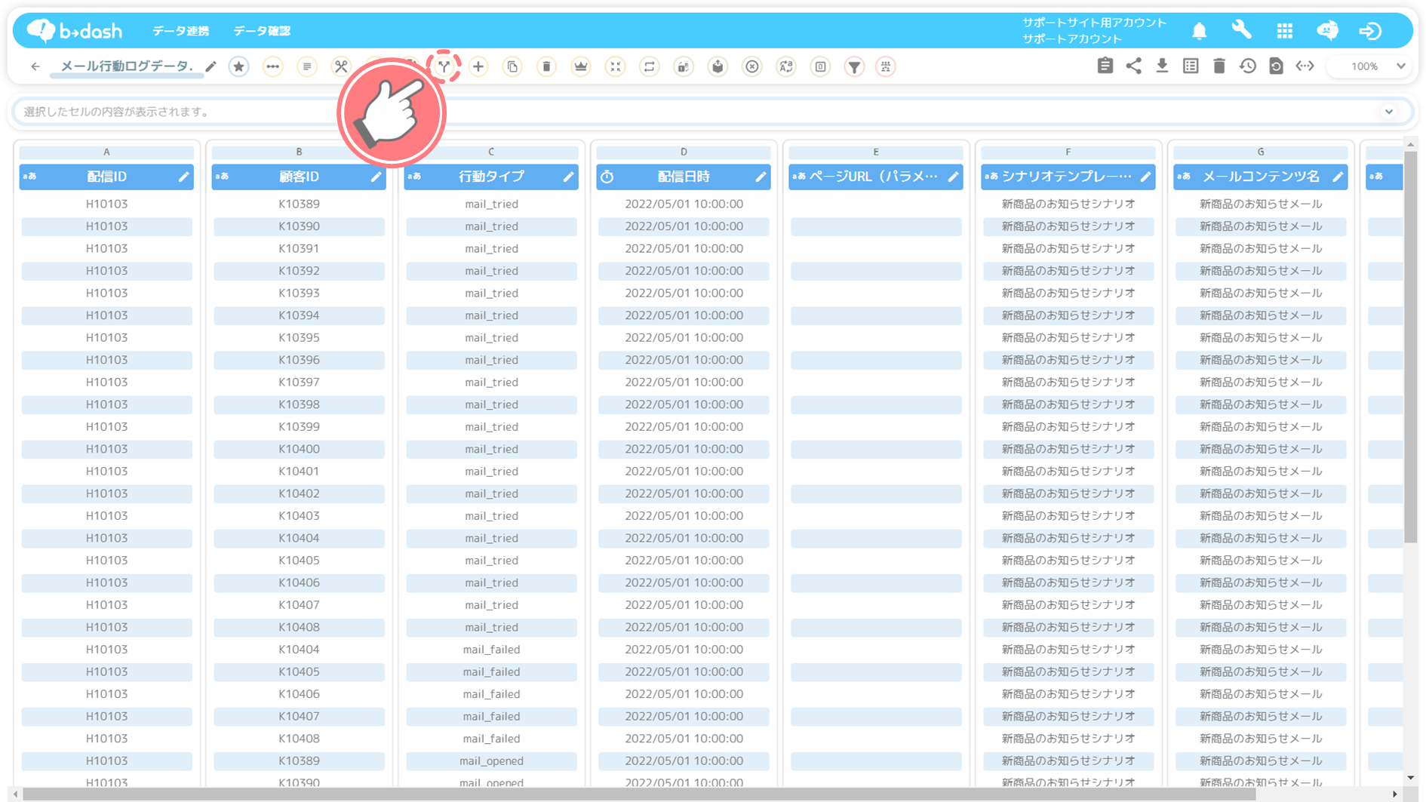
Task: Edit the メールコンテンツ名 column header pencil
Action: tap(1338, 177)
